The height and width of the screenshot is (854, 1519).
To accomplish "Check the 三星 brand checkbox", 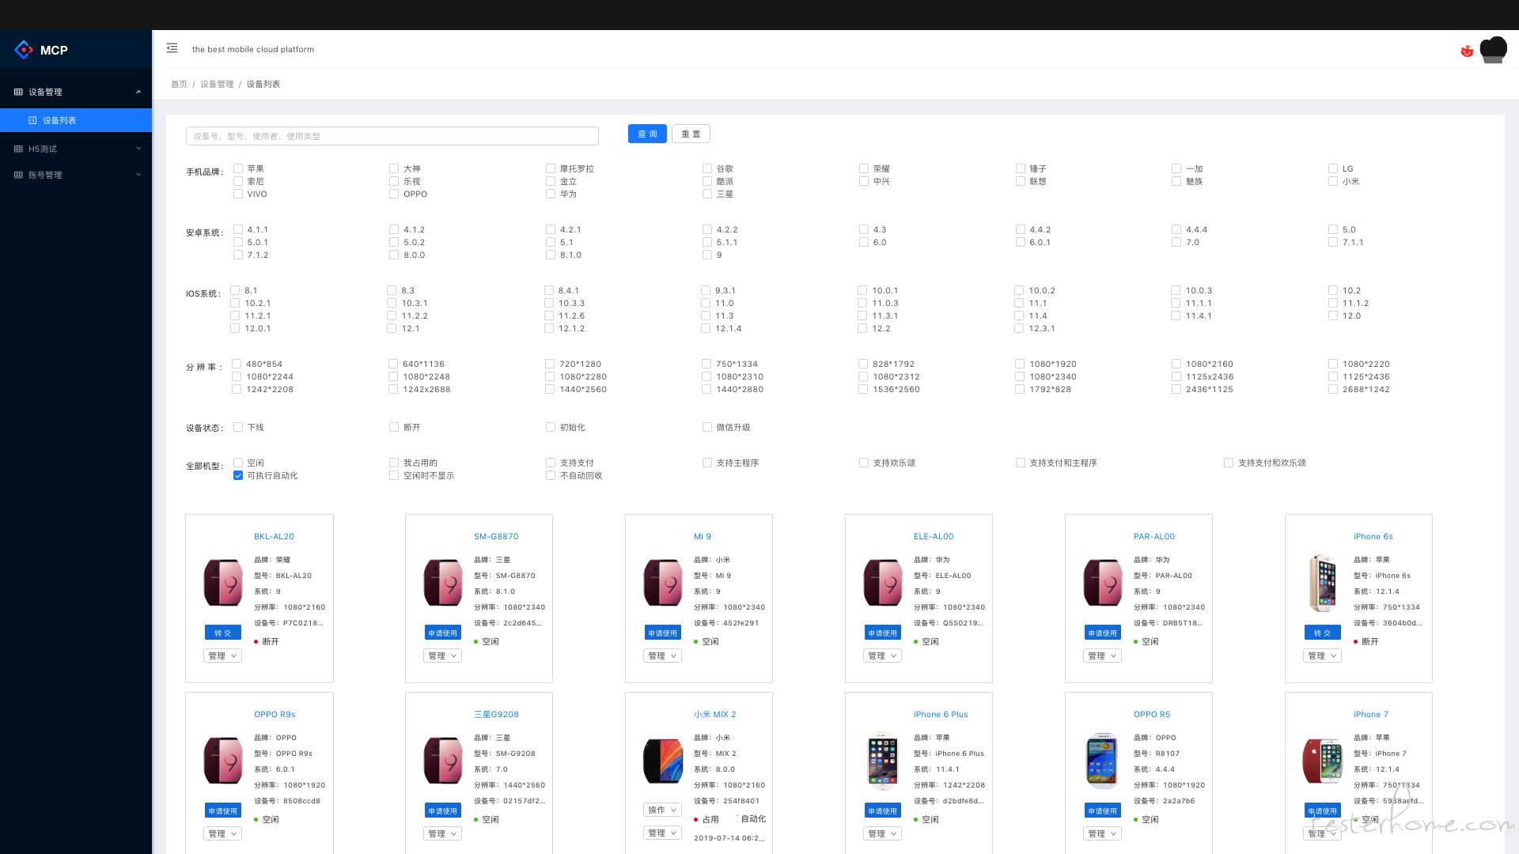I will (x=707, y=194).
